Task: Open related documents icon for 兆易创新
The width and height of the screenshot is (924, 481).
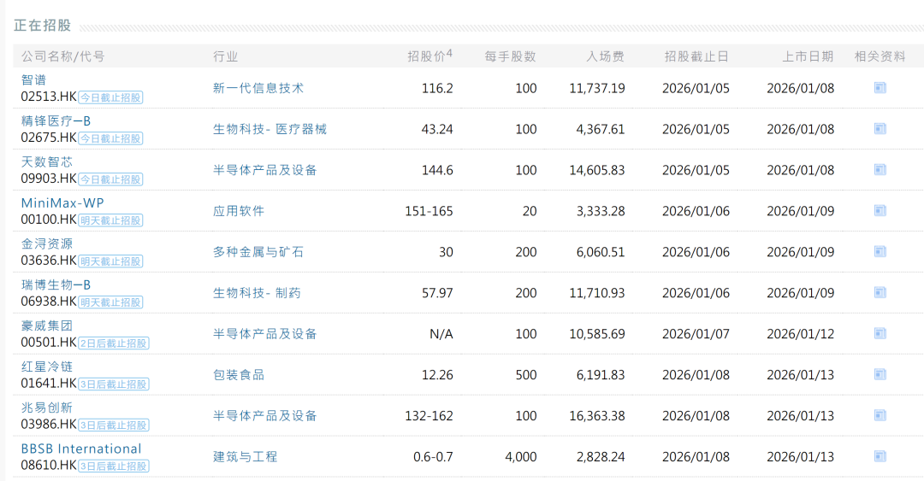Action: (880, 415)
